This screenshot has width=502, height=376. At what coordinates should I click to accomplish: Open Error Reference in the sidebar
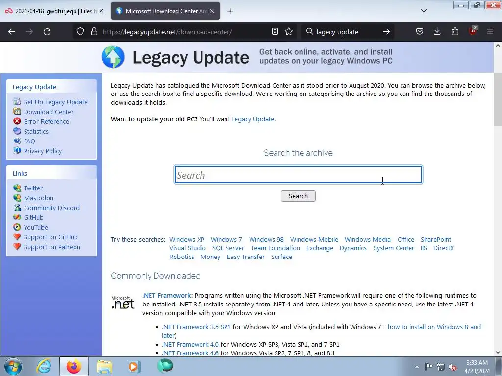click(x=47, y=121)
